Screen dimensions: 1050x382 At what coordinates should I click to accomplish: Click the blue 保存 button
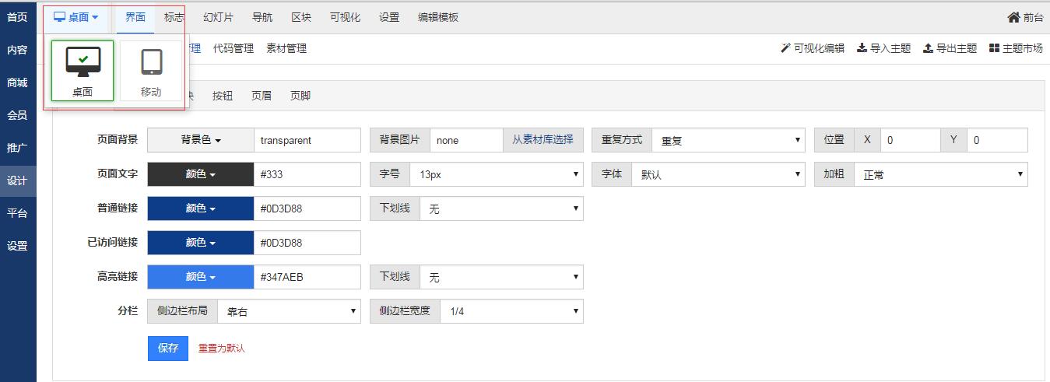pos(168,348)
